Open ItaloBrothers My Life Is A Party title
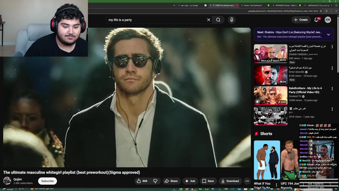This screenshot has width=339, height=191. [x=305, y=90]
